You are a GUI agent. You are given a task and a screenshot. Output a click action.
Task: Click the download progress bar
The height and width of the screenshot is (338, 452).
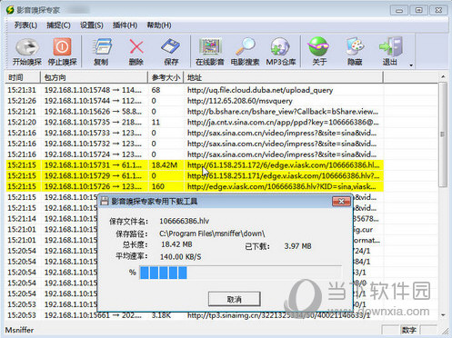(x=241, y=273)
